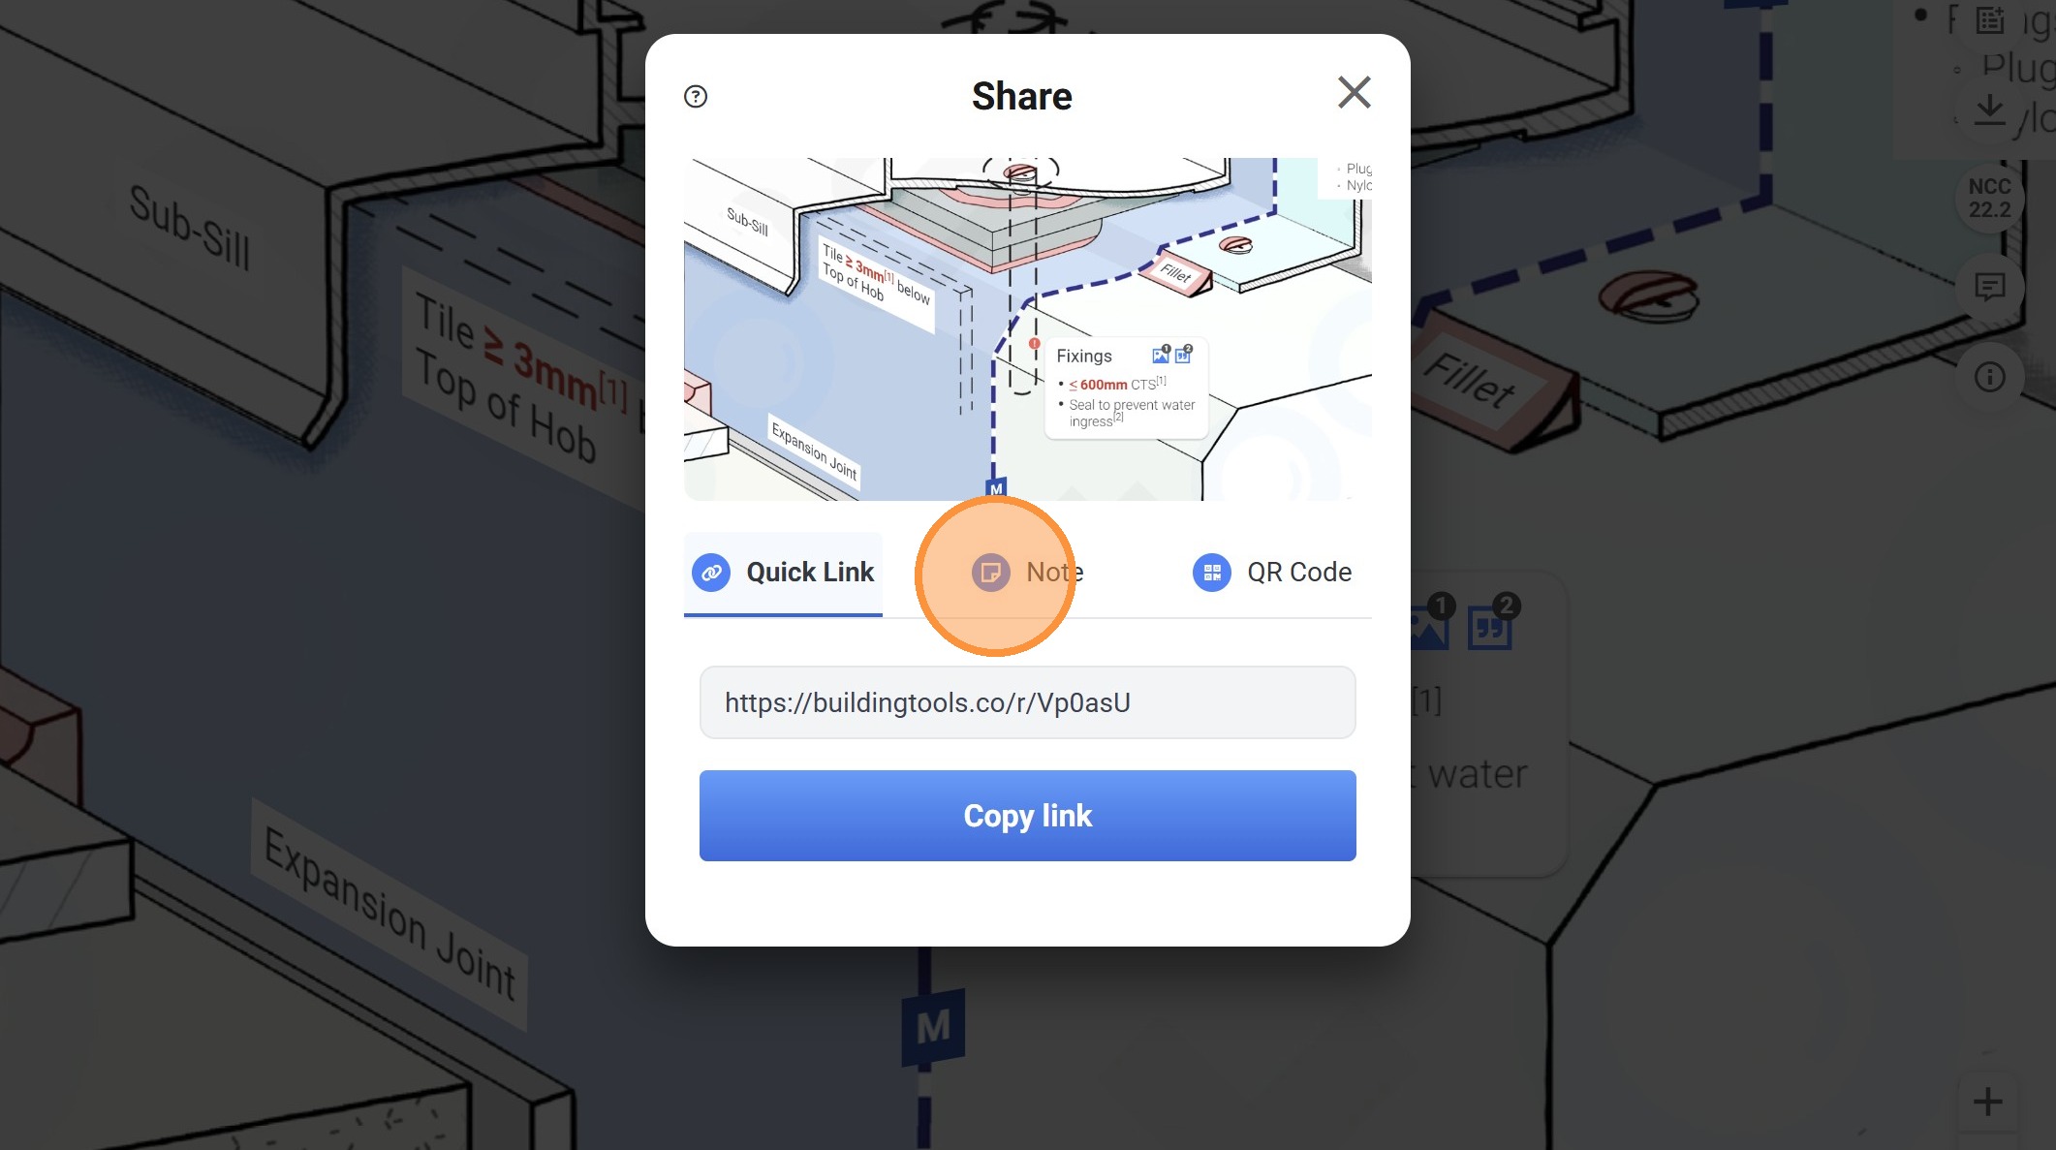Click the QR Code grid icon

click(x=1211, y=573)
